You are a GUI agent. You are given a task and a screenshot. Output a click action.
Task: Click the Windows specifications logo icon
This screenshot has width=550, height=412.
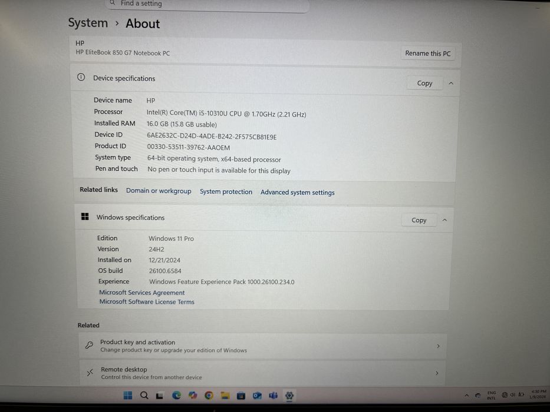(x=85, y=216)
